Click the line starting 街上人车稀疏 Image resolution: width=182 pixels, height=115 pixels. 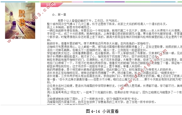point(69,27)
